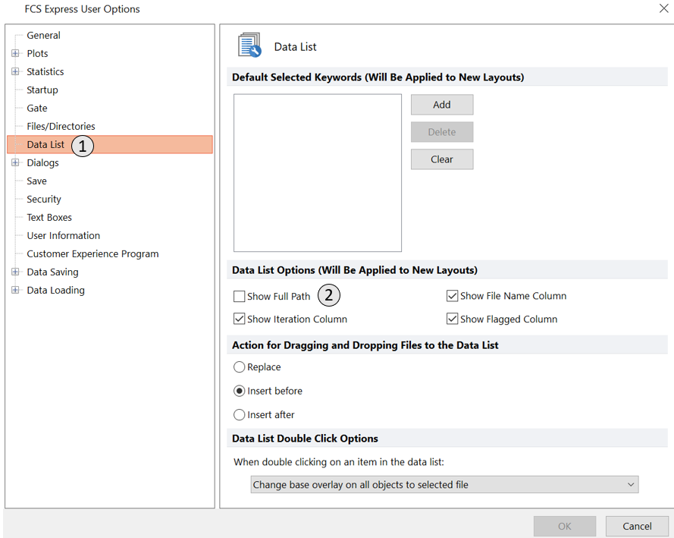Expand the Plots tree node
Screen dimensions: 674x538
(15, 53)
